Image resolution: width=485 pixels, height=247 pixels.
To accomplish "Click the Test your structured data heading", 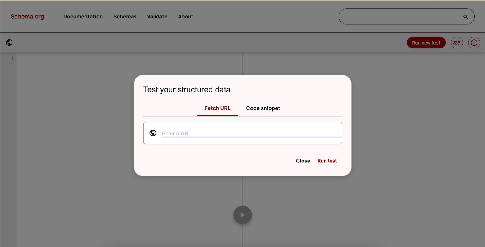I will 187,90.
